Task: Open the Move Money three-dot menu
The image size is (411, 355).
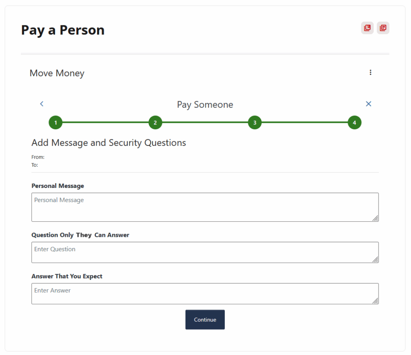Action: [x=370, y=72]
